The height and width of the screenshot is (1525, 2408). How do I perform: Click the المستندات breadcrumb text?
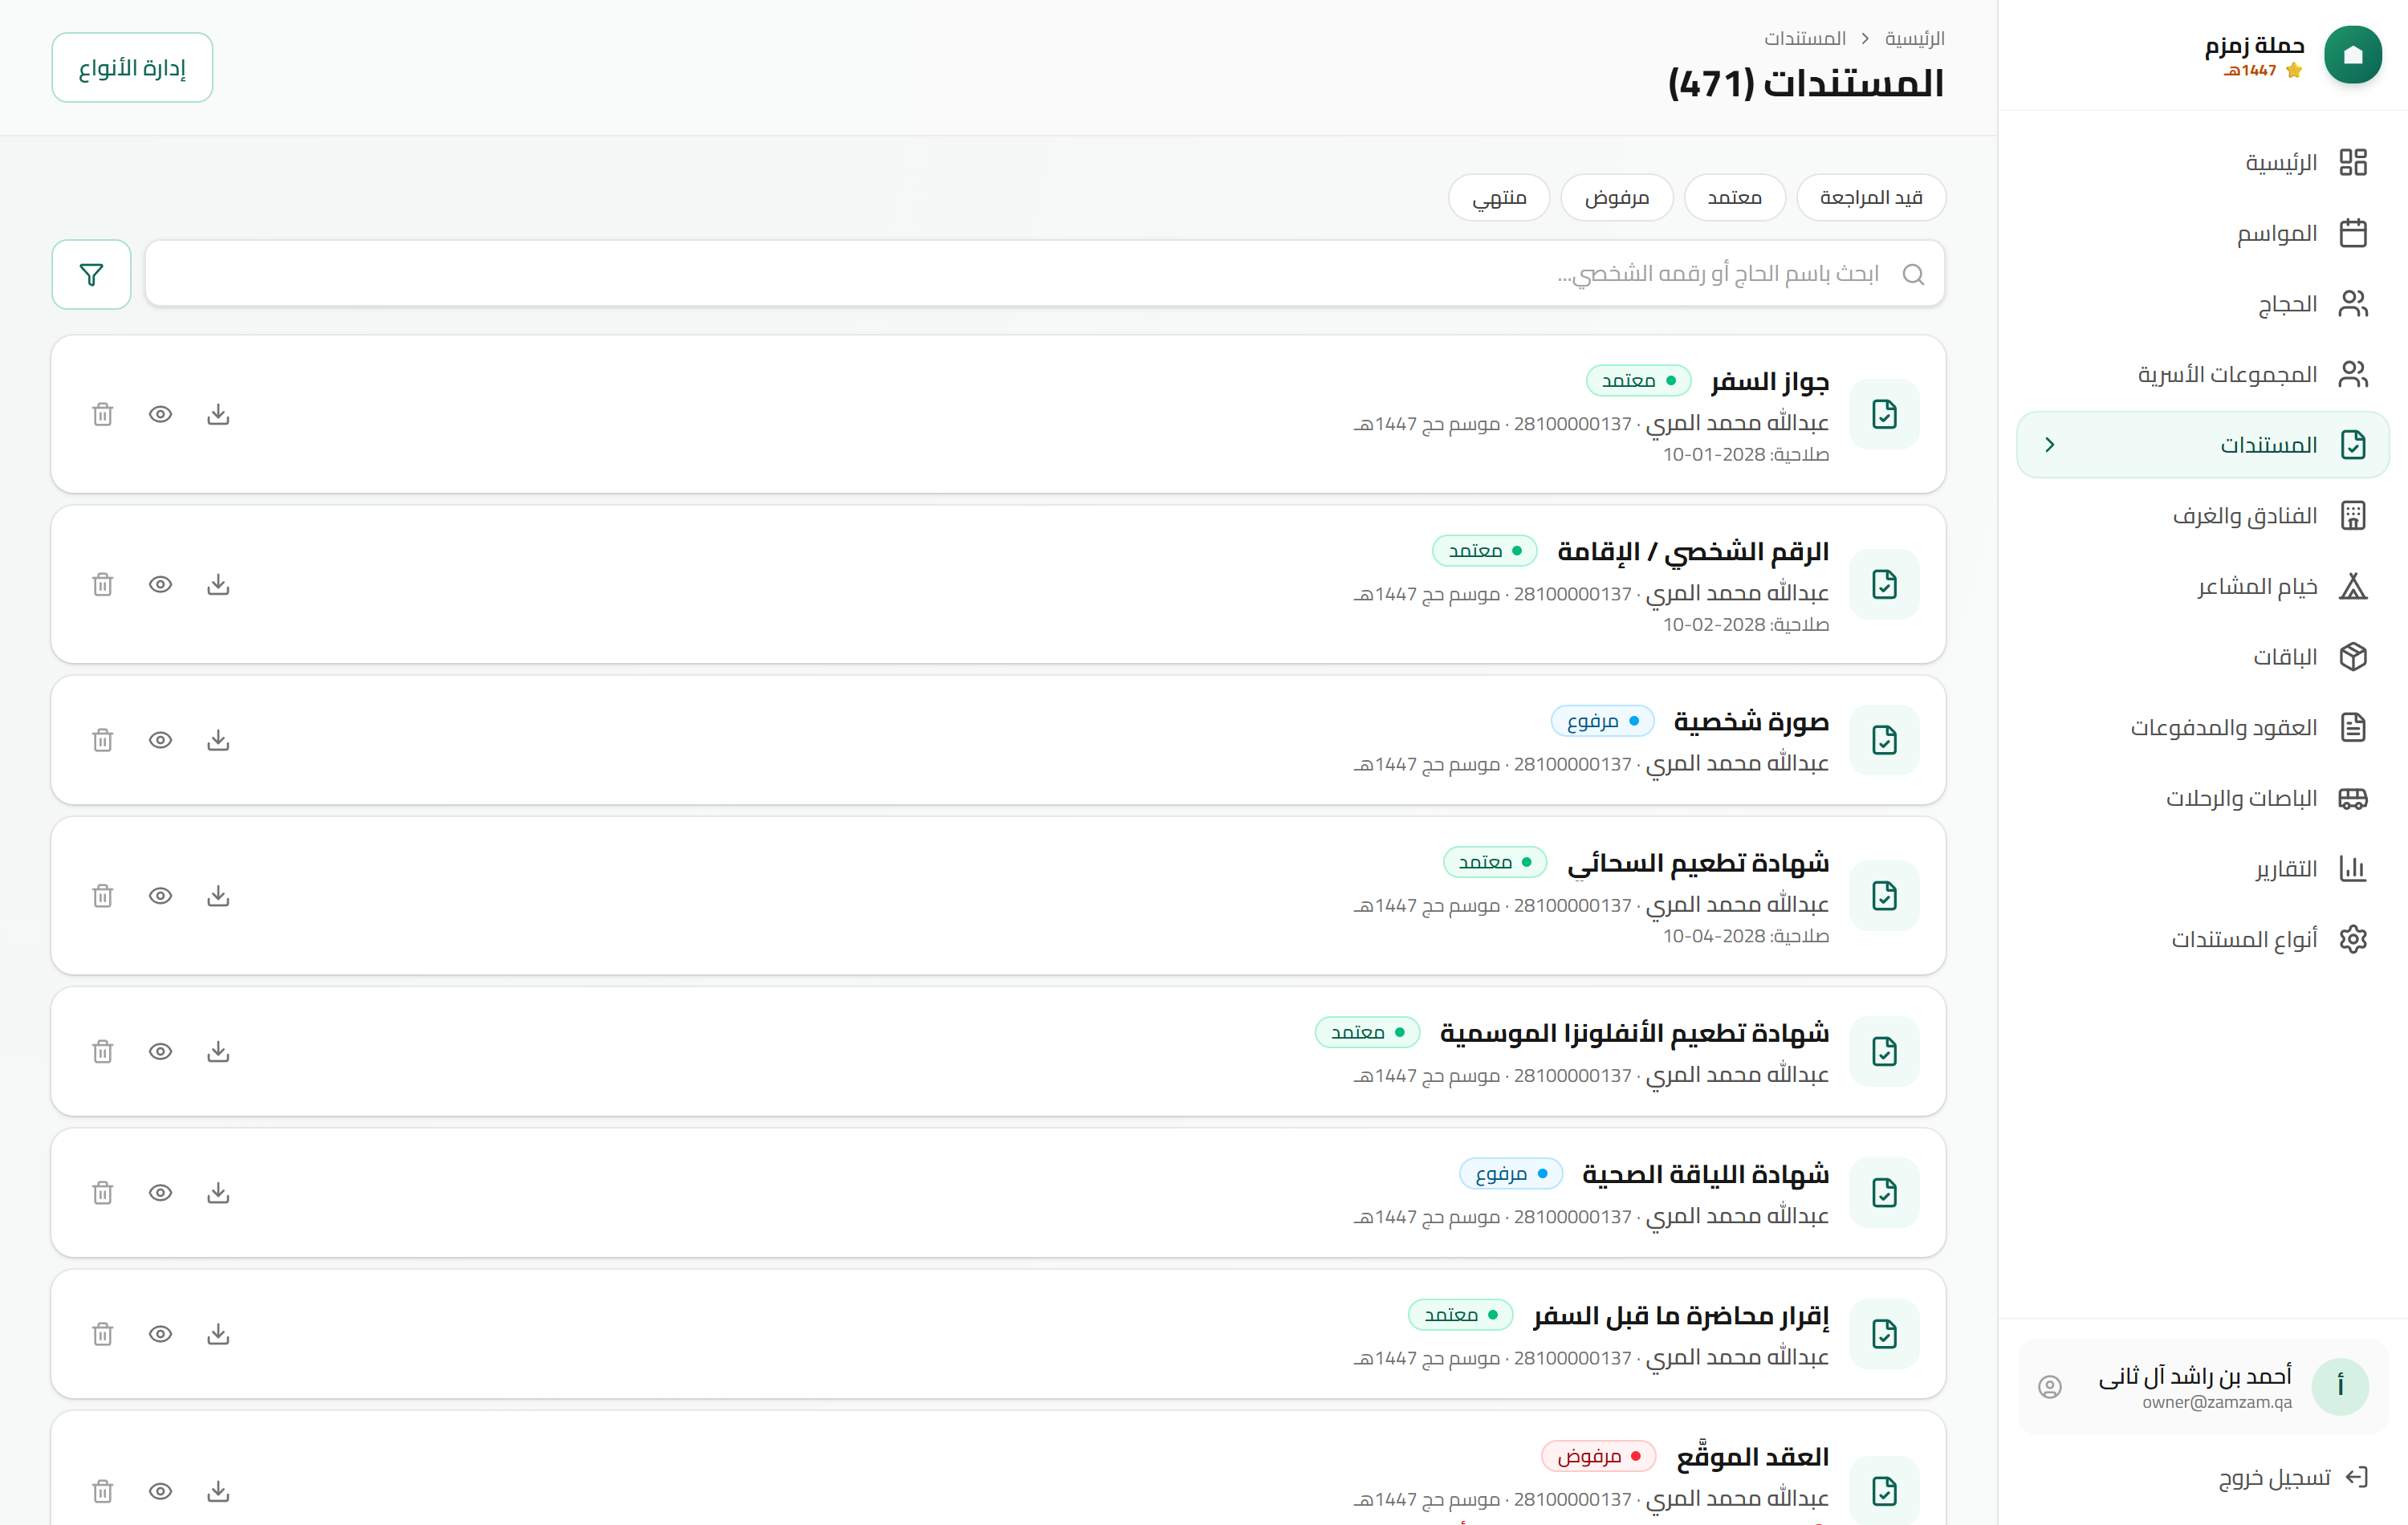click(1804, 38)
